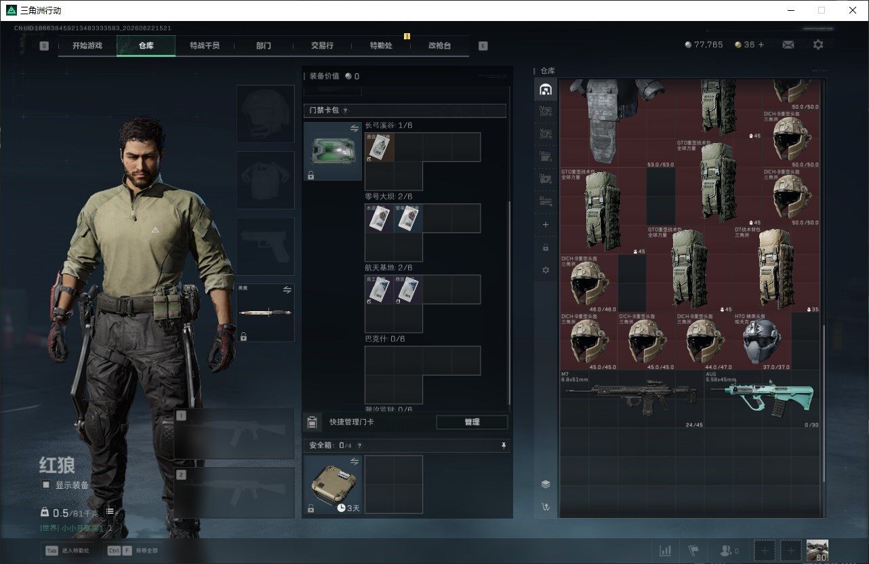Screen dimensions: 869x564
Task: Click the lock icon on the keycard pouch
Action: [310, 175]
